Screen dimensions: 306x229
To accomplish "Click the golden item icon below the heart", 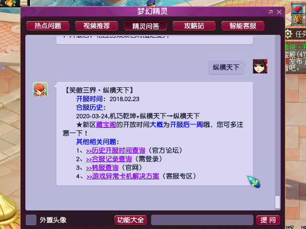I will pos(297,20).
